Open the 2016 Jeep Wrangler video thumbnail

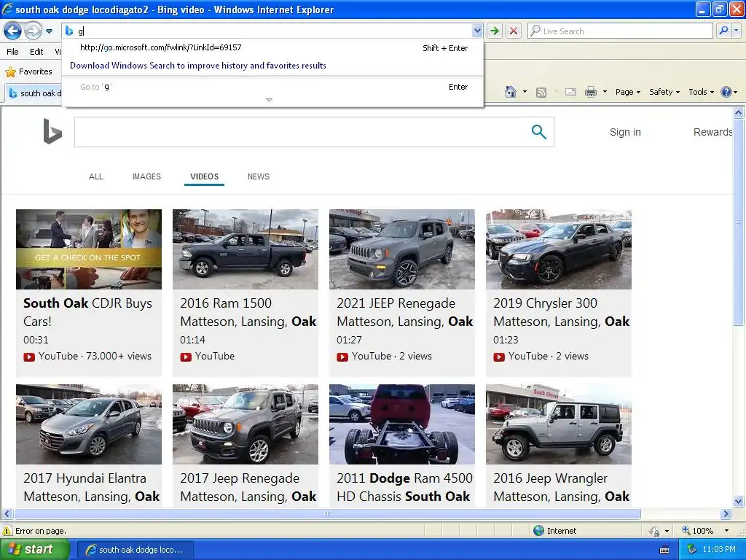click(x=559, y=424)
